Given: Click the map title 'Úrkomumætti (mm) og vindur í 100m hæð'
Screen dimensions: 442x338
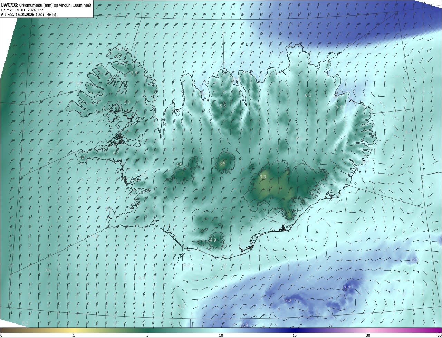Looking at the screenshot, I should tap(55, 5).
